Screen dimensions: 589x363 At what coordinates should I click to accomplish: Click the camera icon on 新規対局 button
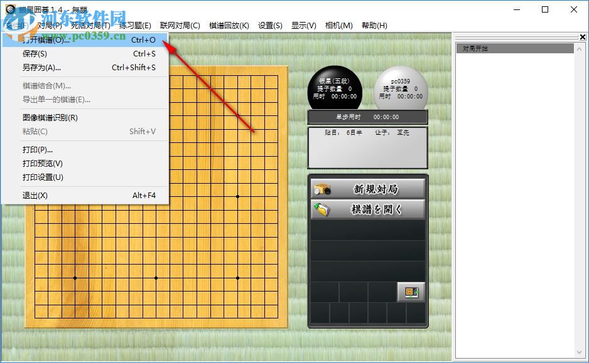tap(322, 188)
